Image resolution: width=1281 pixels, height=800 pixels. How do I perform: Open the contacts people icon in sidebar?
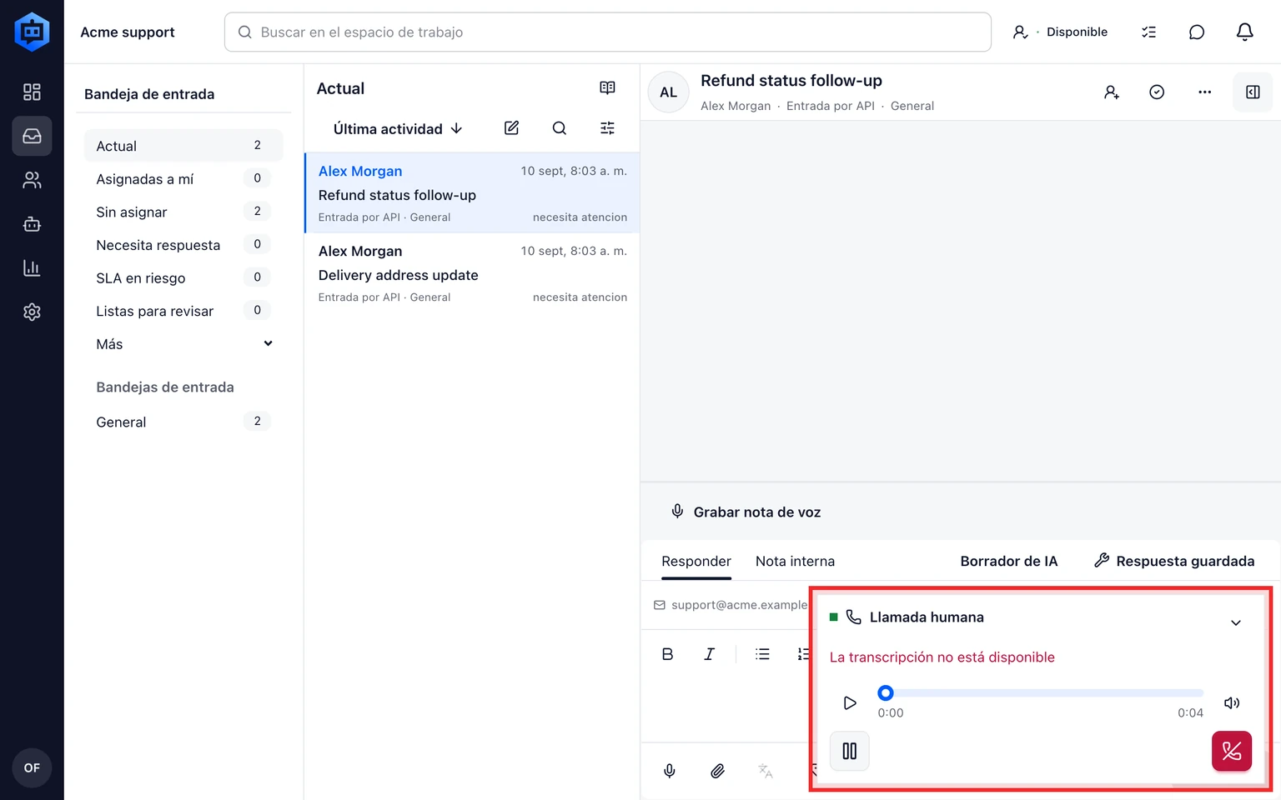pos(32,180)
